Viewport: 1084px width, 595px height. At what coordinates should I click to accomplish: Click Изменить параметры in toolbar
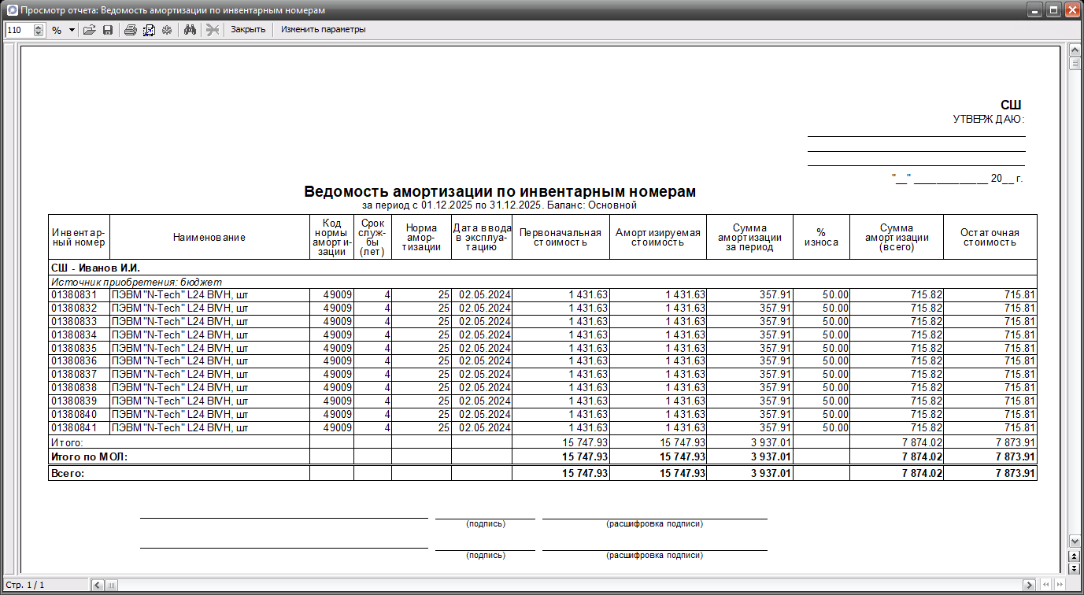[324, 30]
